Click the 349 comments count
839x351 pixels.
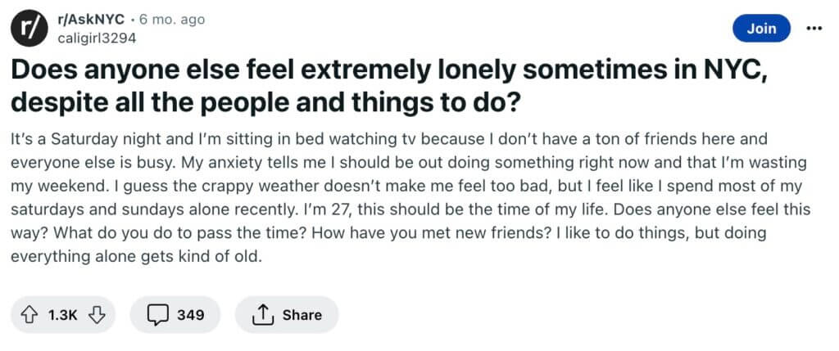191,315
